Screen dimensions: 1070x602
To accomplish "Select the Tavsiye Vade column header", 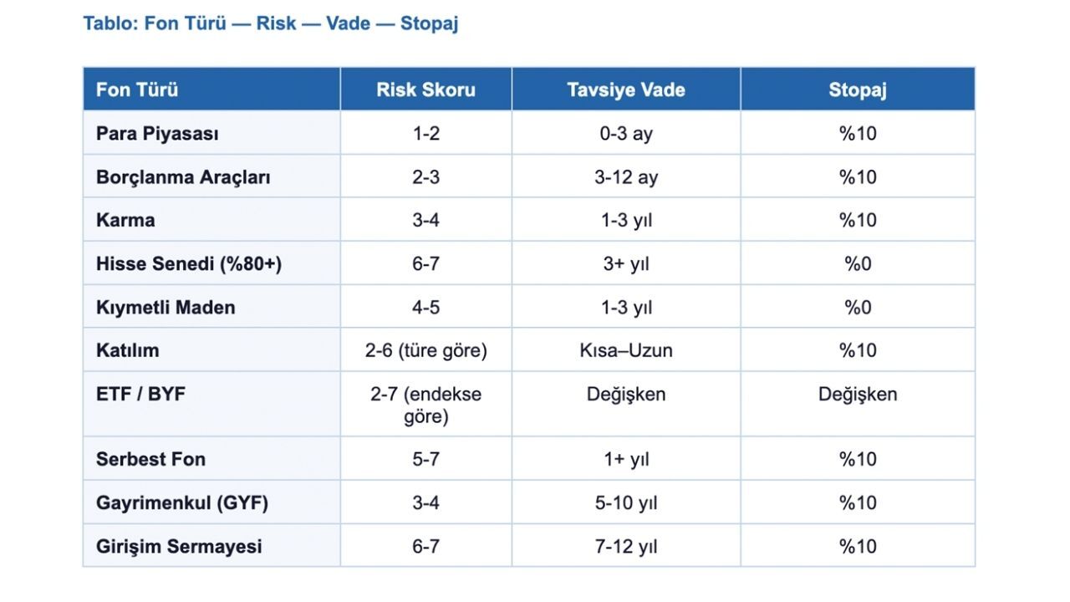I will point(625,90).
